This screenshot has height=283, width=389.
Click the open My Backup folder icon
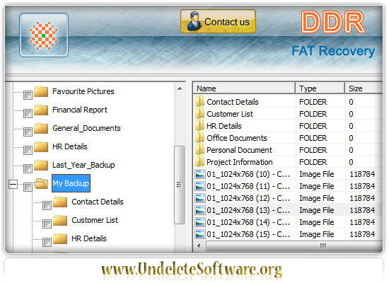pos(41,183)
